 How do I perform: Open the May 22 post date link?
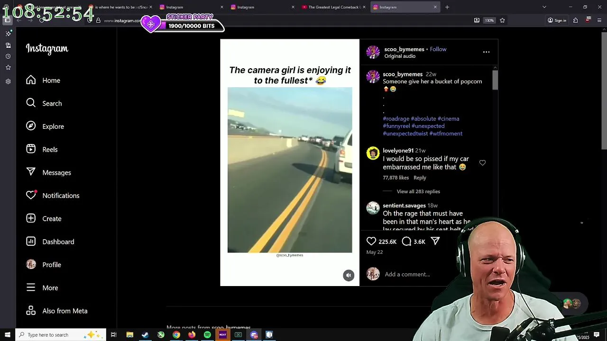coord(374,252)
